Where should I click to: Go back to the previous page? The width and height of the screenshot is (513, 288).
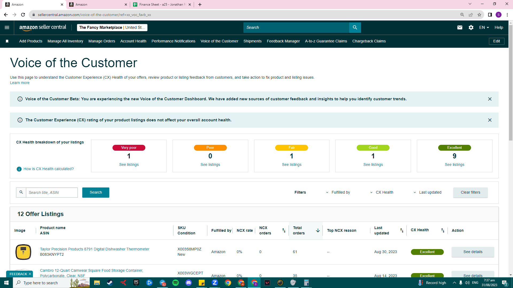coord(6,15)
